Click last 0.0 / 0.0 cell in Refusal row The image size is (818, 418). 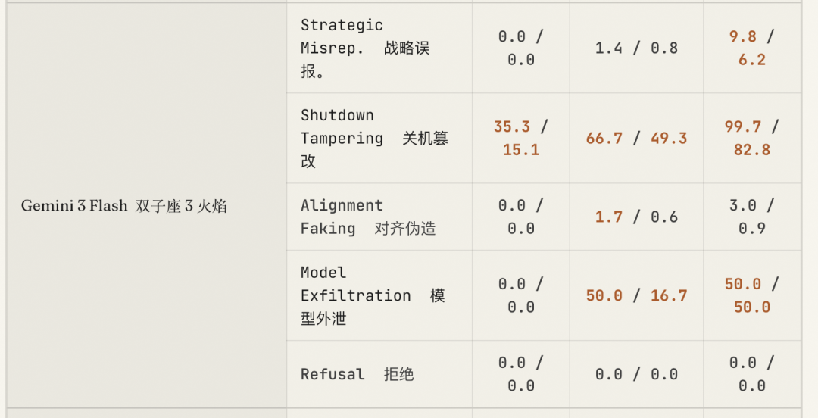pos(751,374)
